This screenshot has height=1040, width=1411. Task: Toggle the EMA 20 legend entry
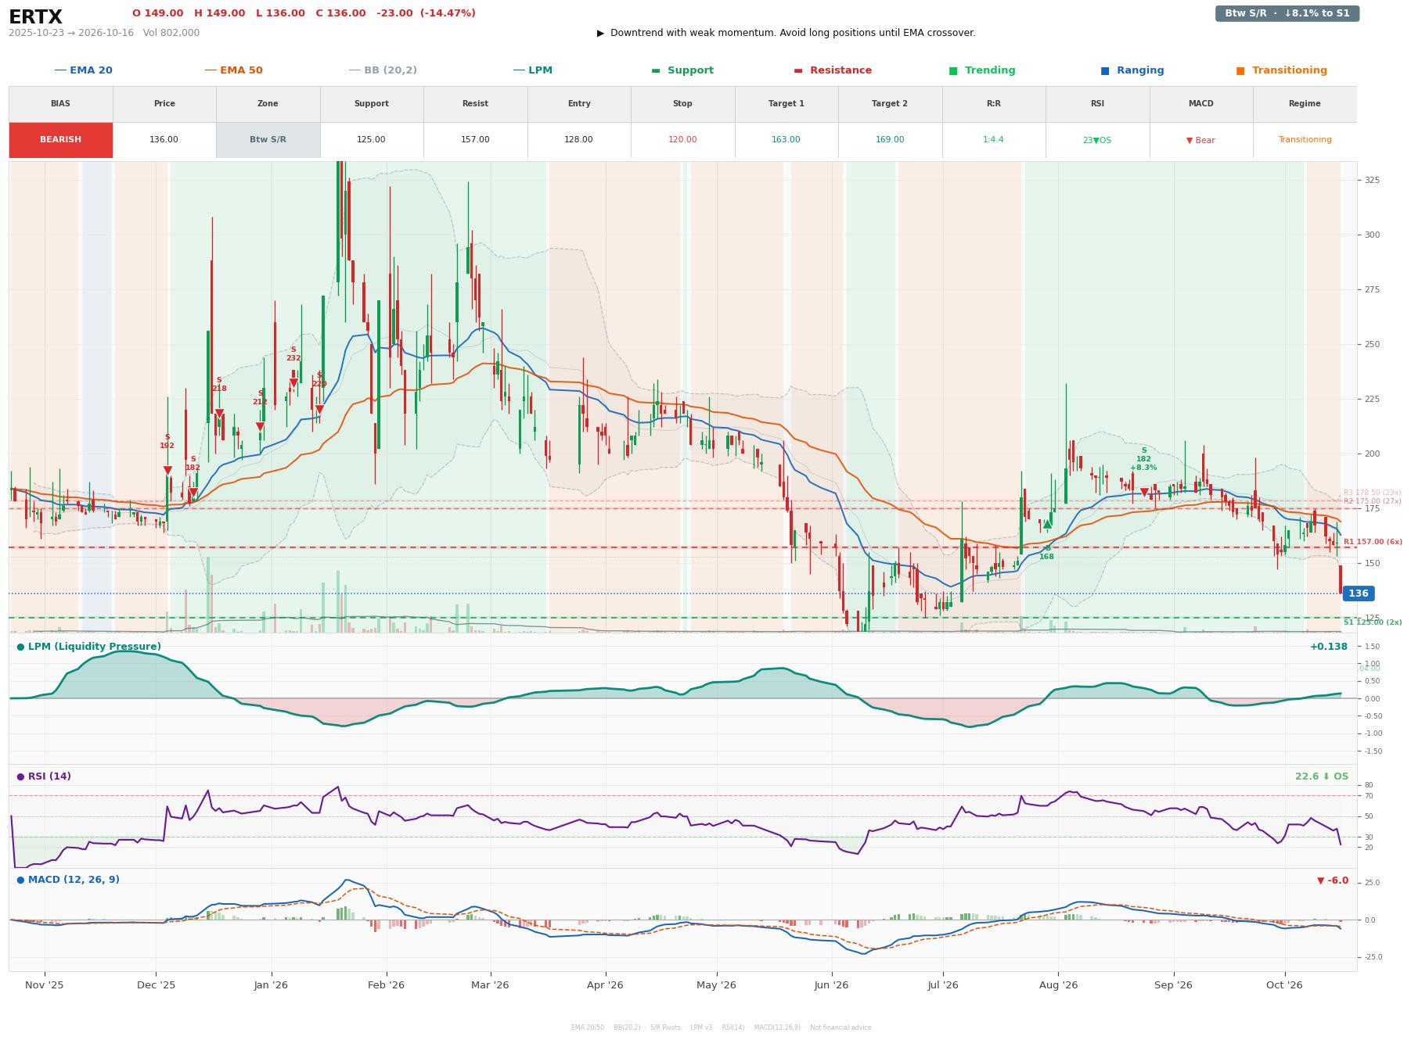point(83,70)
